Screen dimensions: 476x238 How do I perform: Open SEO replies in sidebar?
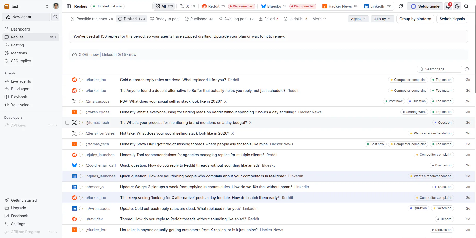pyautogui.click(x=31, y=61)
